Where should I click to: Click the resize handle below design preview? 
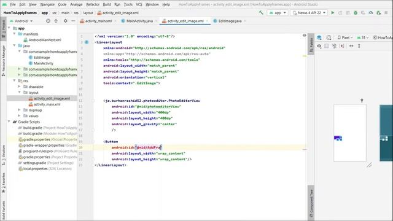(369, 165)
